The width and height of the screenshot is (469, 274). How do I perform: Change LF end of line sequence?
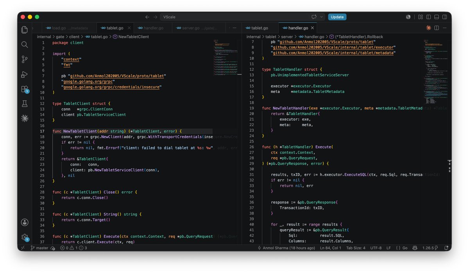388,248
